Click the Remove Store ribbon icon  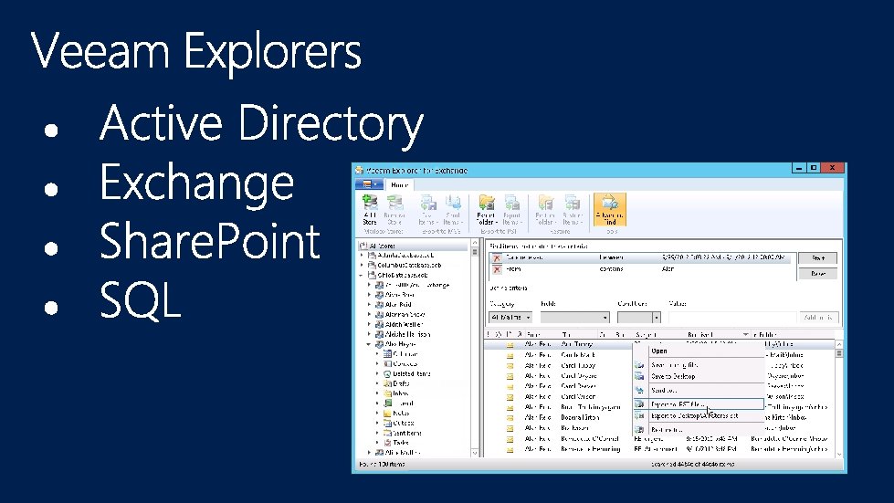(394, 210)
